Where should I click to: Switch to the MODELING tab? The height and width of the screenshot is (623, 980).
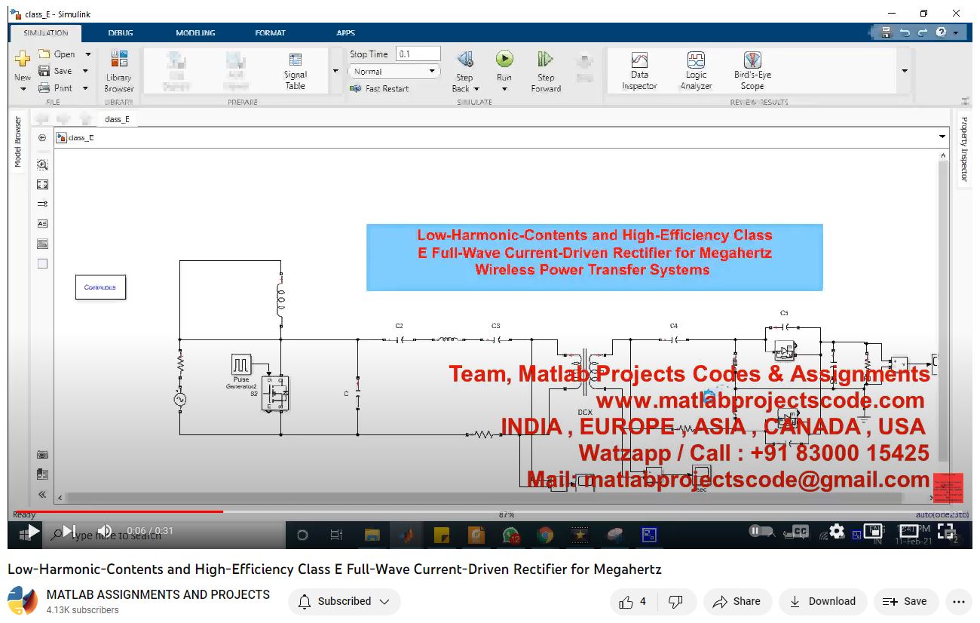(195, 33)
